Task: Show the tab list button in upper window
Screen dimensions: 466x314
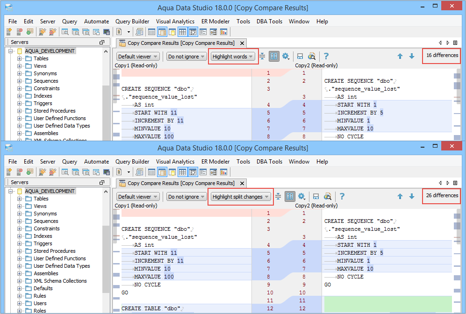Action: pos(455,43)
